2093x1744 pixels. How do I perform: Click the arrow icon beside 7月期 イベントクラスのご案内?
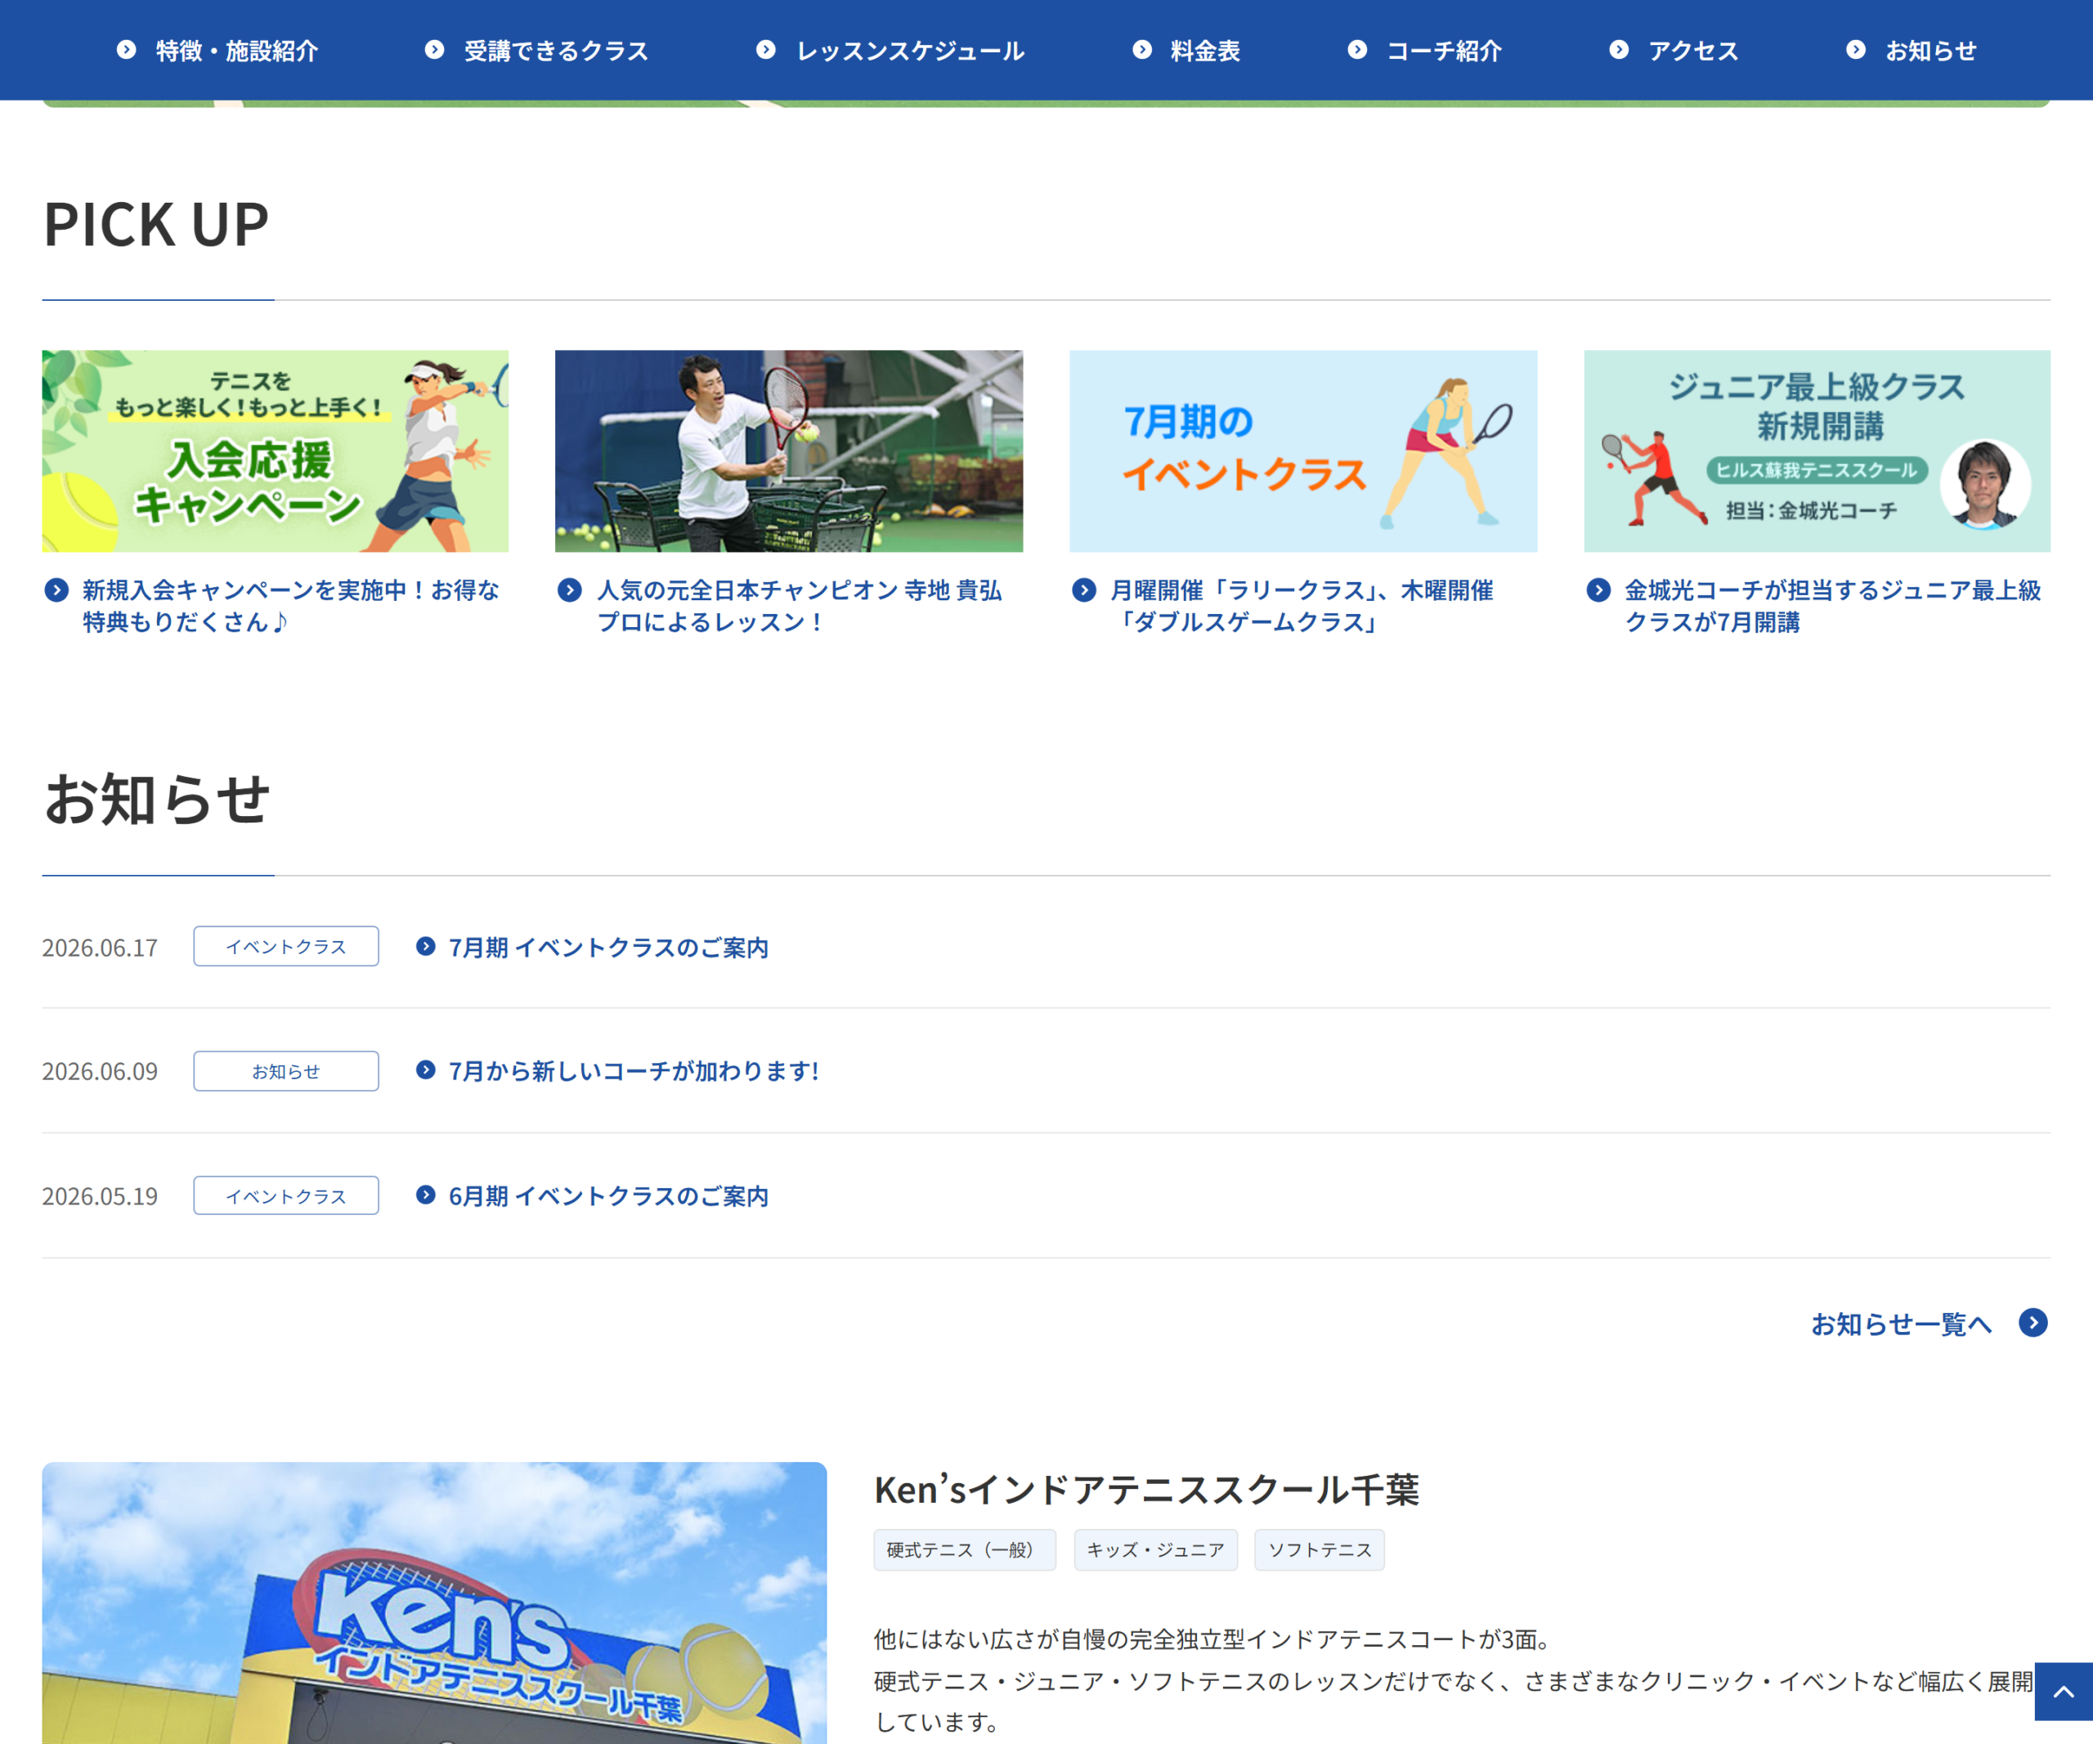point(426,946)
